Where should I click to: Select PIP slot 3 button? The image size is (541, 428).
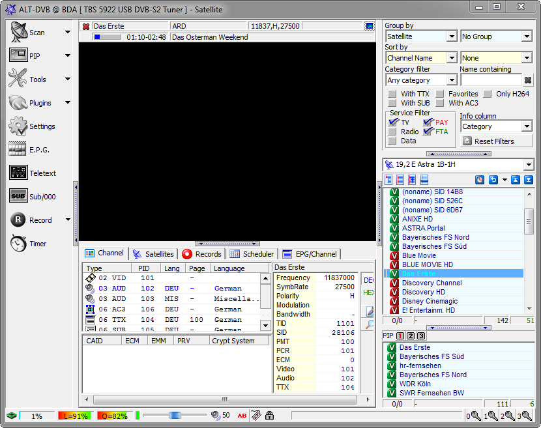click(x=421, y=336)
